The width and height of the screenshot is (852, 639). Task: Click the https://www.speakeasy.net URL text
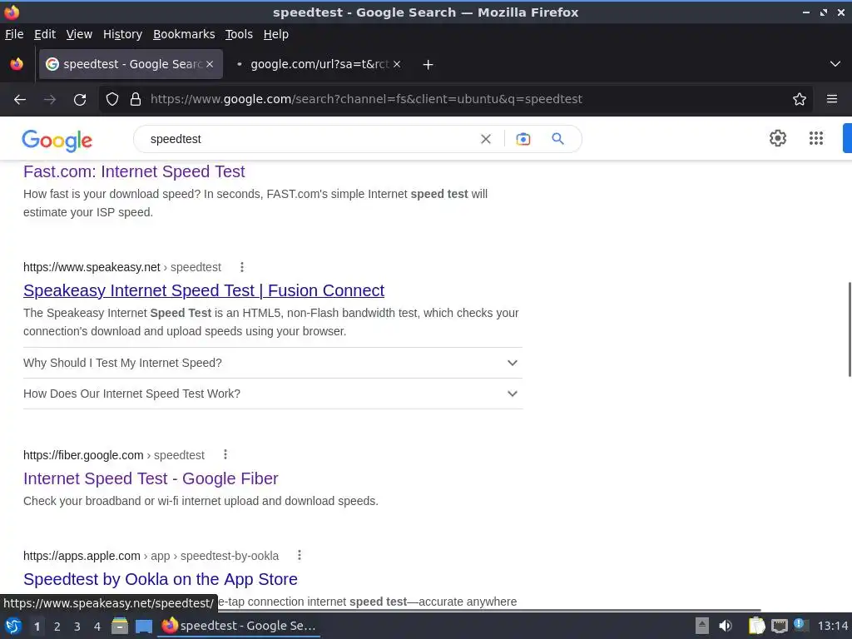click(x=92, y=267)
